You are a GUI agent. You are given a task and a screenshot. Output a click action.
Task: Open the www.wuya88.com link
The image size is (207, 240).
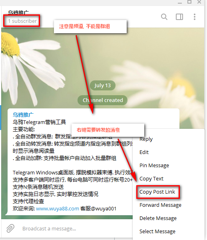[x=58, y=208]
